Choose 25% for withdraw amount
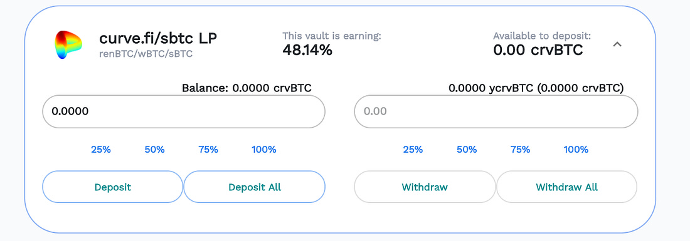The height and width of the screenshot is (241, 690). click(x=413, y=150)
